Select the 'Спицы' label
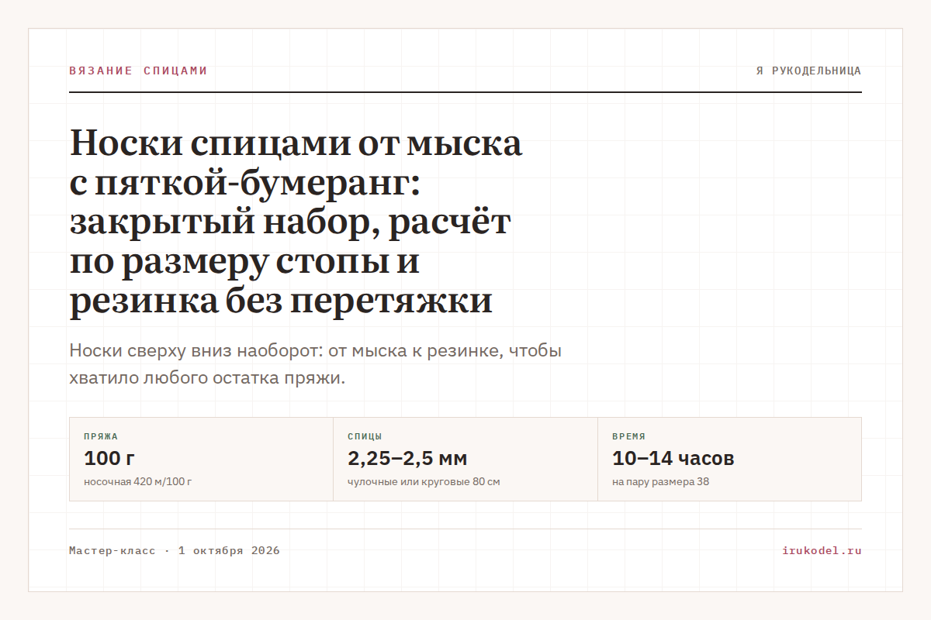931x620 pixels. [365, 436]
